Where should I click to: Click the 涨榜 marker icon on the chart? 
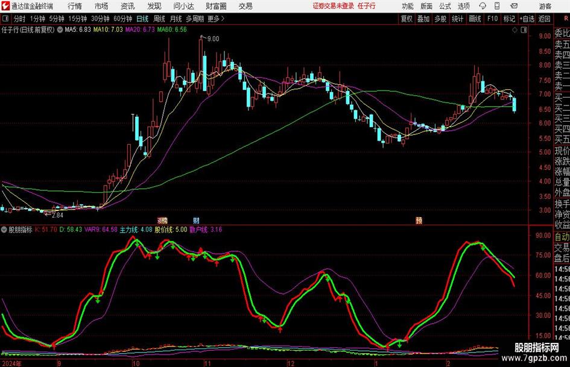[x=162, y=220]
